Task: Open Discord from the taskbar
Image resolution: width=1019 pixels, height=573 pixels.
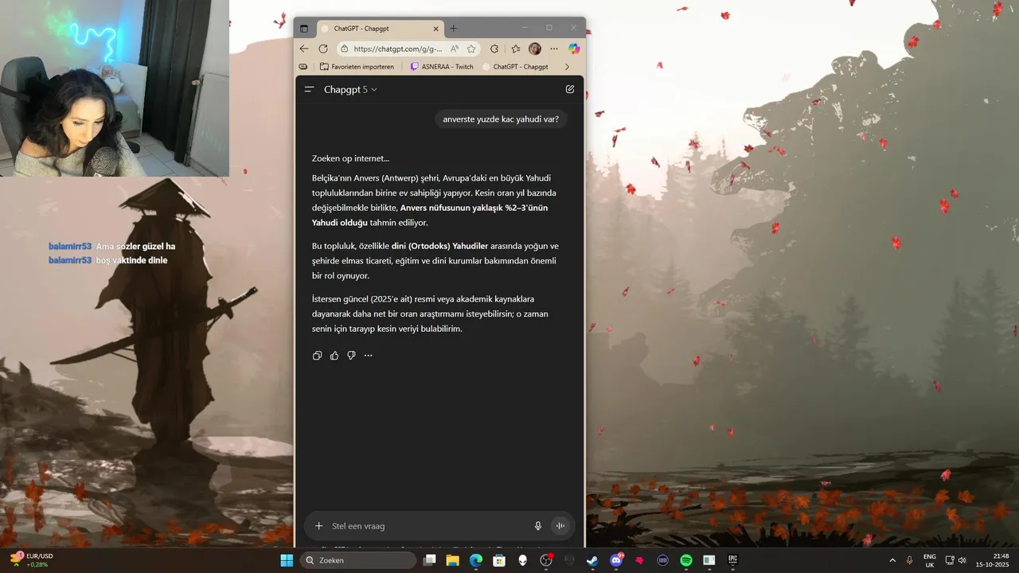Action: click(x=616, y=560)
